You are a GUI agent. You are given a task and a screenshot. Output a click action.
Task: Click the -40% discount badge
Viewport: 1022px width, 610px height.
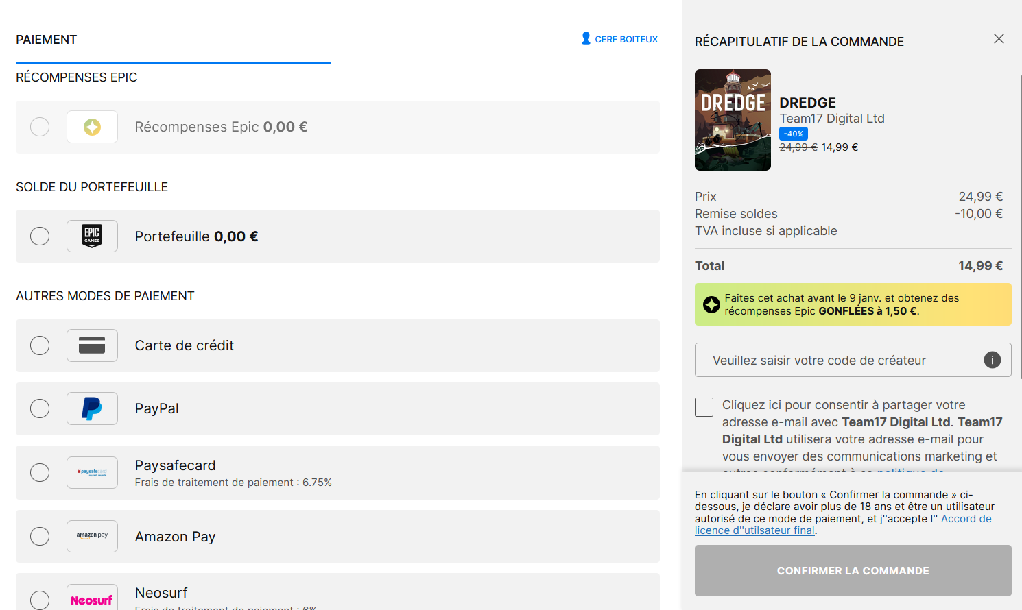click(794, 134)
